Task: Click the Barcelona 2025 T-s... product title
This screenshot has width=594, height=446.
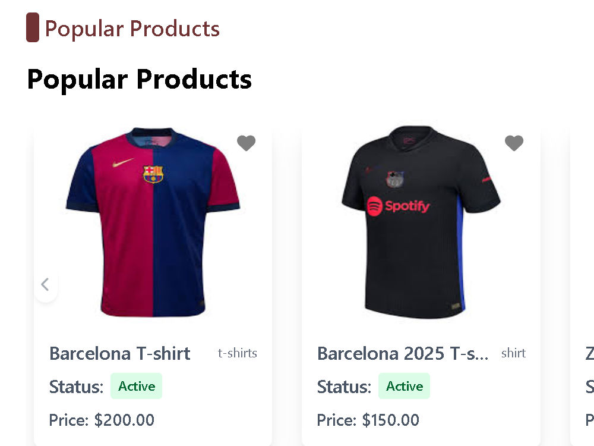Action: pos(403,353)
